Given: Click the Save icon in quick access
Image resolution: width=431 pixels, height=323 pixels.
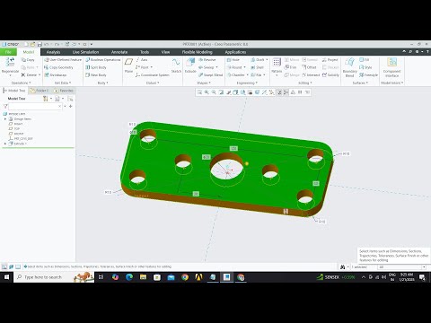Looking at the screenshot, I should coord(40,44).
